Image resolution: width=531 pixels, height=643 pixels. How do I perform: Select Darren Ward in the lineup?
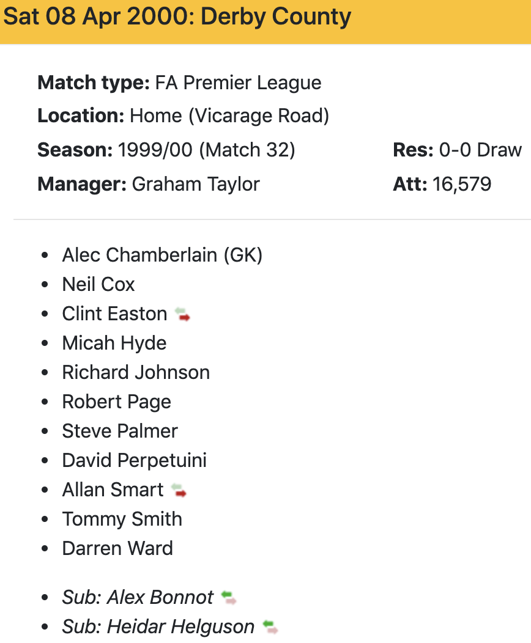click(117, 548)
